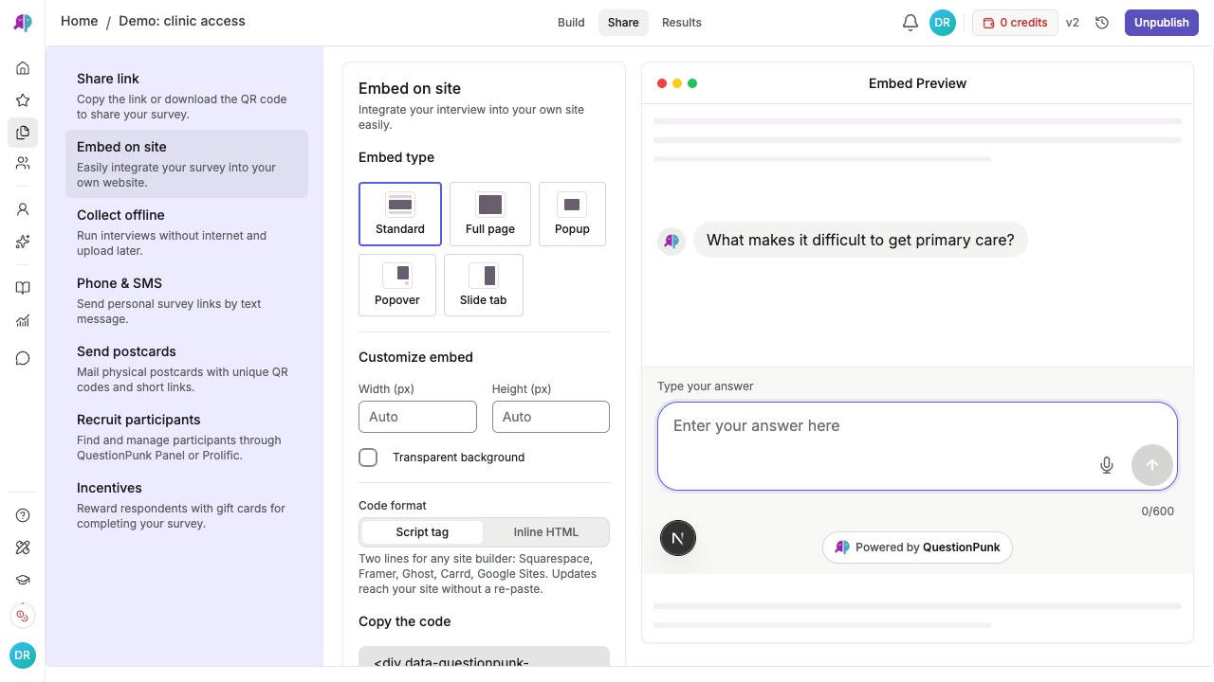This screenshot has height=682, width=1214.
Task: Open the DR account avatar in header
Action: click(x=943, y=23)
